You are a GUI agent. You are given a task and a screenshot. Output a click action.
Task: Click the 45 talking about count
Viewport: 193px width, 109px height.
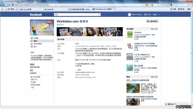click(31, 70)
